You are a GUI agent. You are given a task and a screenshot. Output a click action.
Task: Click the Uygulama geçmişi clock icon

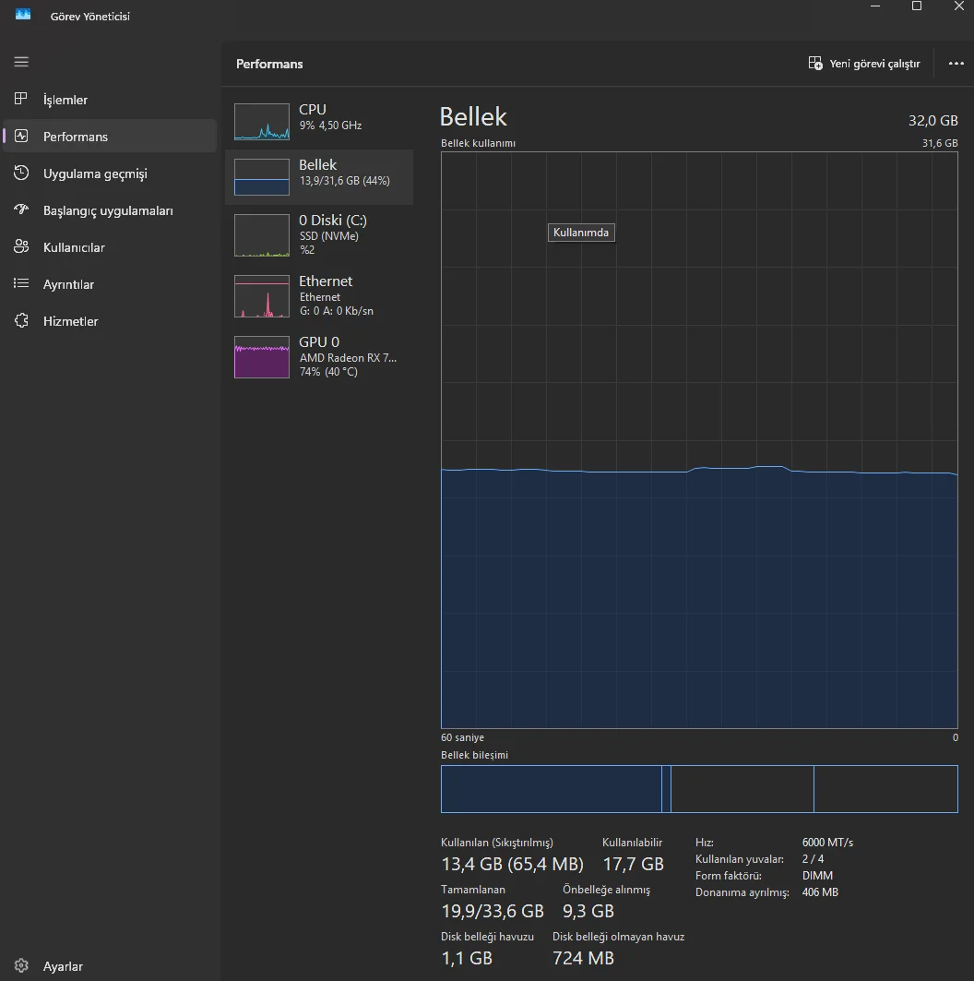tap(21, 173)
